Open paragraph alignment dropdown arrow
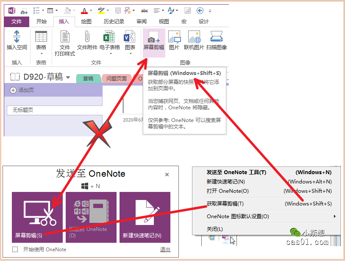Screen dimensions: 345x261 pyautogui.click(x=163, y=10)
